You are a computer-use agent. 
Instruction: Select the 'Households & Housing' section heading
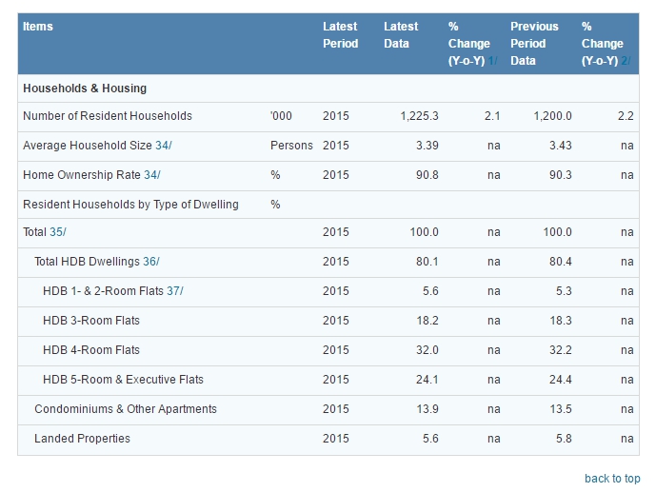[x=85, y=89]
